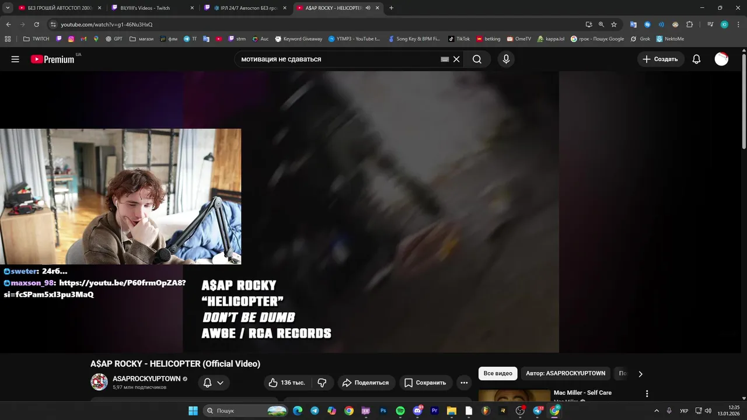
Task: Open the GPT bookmark
Action: pos(114,38)
